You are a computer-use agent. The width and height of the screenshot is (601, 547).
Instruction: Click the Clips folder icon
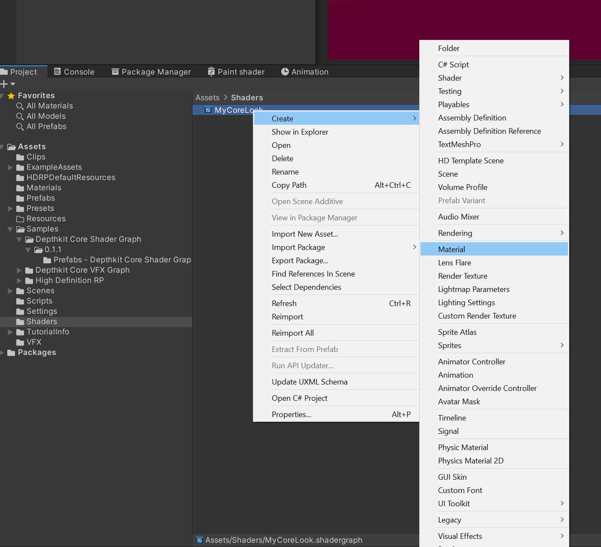click(20, 157)
